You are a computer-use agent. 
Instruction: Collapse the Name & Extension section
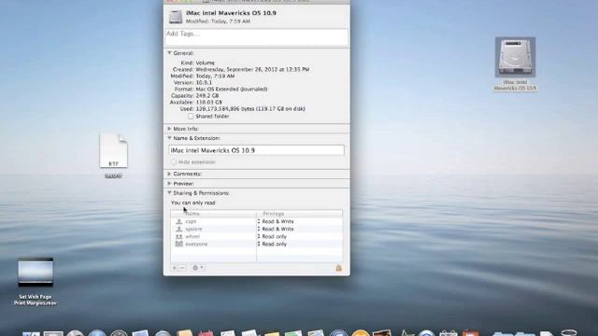[x=169, y=138]
